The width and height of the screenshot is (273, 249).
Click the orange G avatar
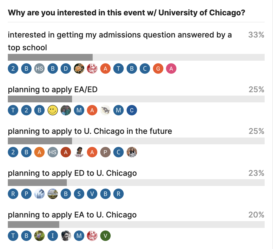click(158, 69)
